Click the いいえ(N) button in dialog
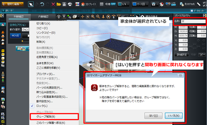This screenshot has height=125, width=207. [174, 115]
